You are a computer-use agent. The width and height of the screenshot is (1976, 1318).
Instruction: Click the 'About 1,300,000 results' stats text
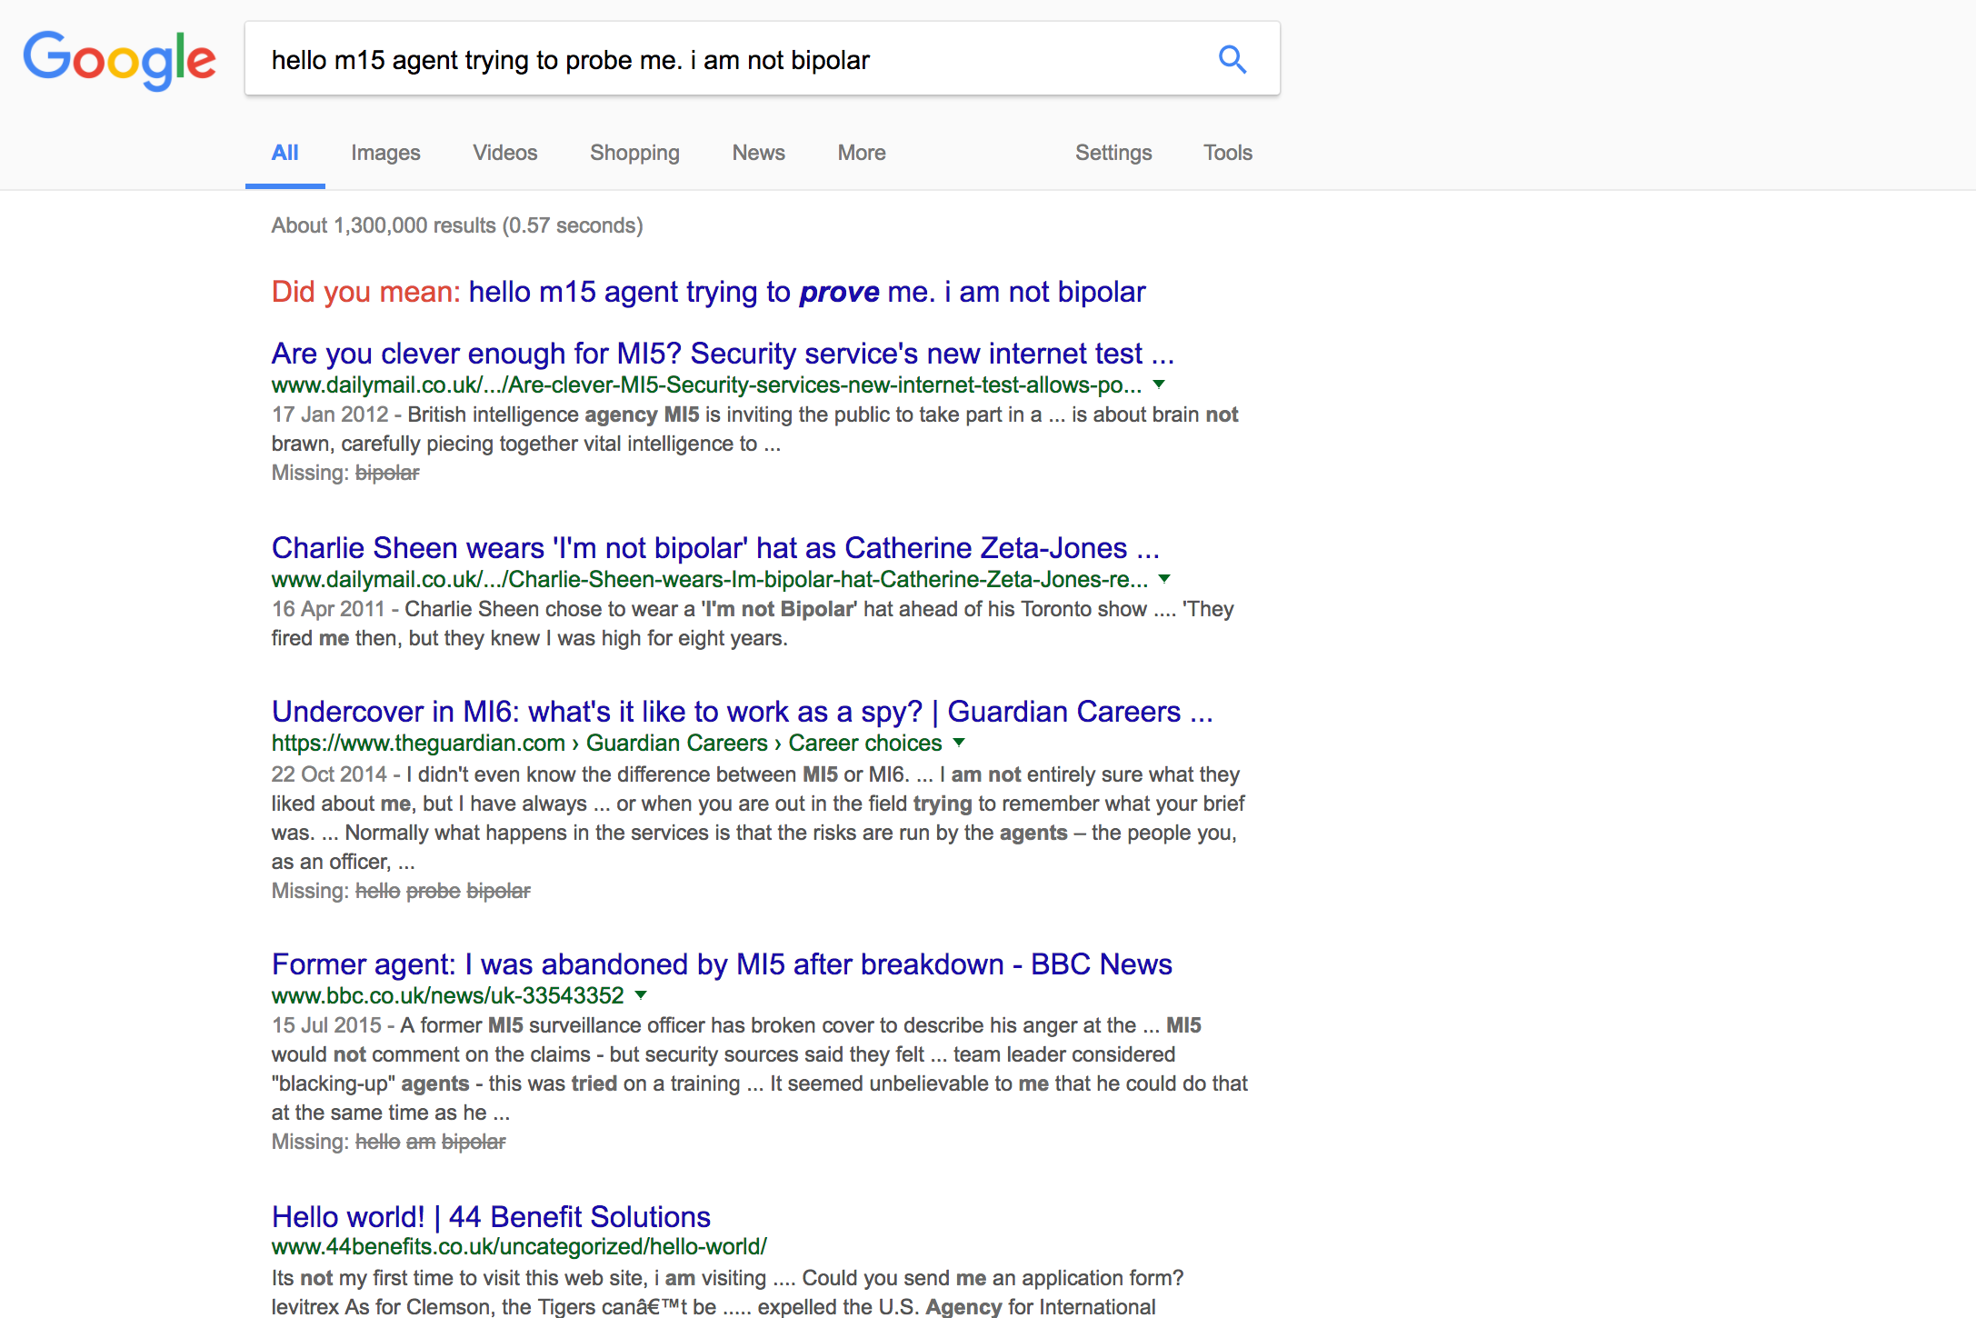[x=457, y=225]
